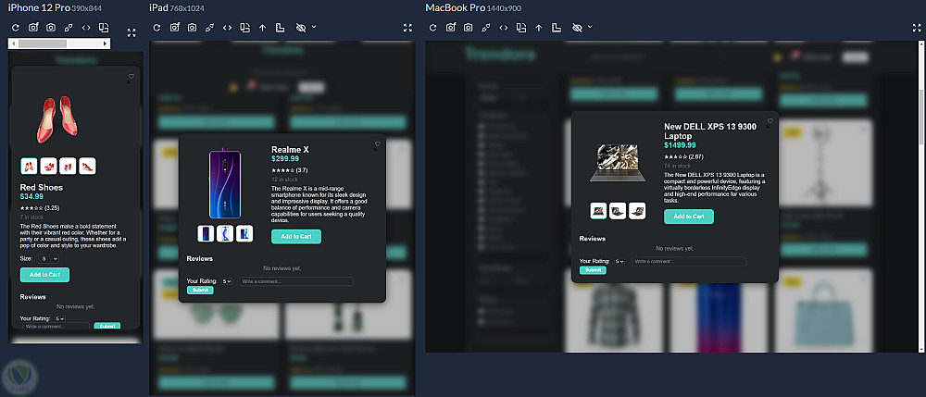Open DevTools code icon for MacBook Pro
Screen dimensions: 926x397
pyautogui.click(x=503, y=28)
